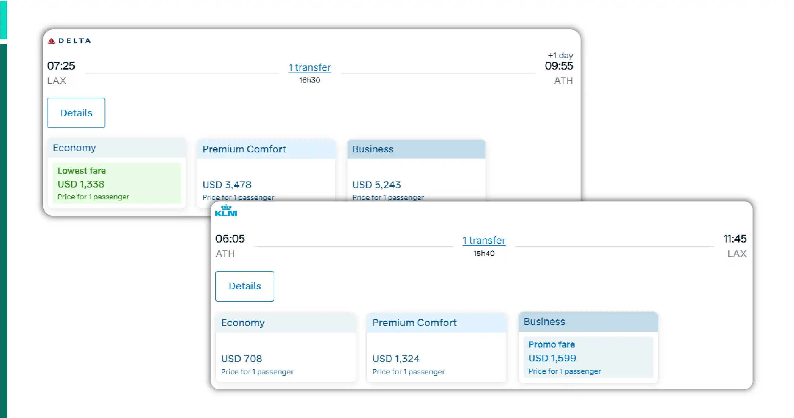Screen dimensions: 794x418
Task: Click the Delta airline logo
Action: click(x=69, y=40)
